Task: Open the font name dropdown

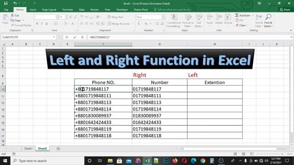Action: click(57, 17)
